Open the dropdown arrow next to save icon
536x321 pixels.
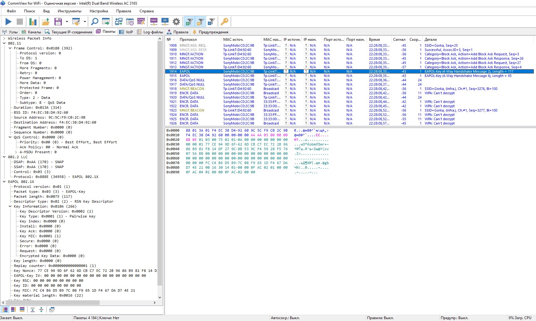pos(67,22)
